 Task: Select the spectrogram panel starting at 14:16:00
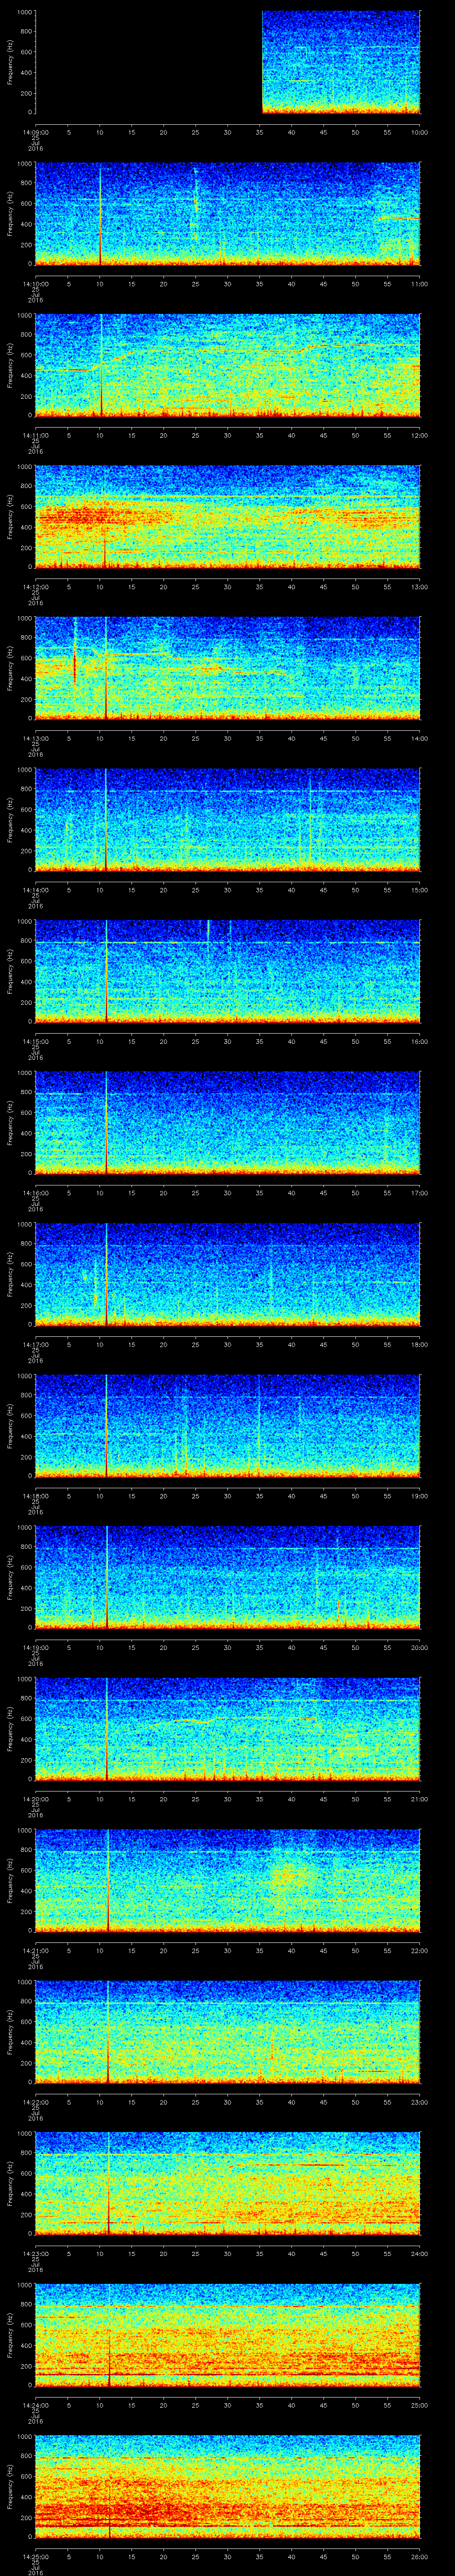click(x=227, y=1122)
